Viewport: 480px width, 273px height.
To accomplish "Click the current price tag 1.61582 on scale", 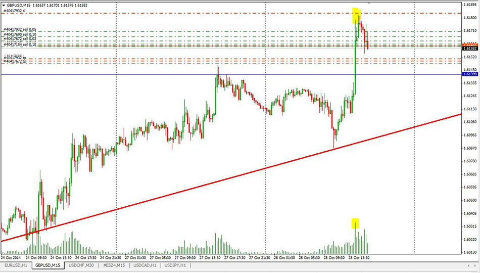I will click(x=470, y=48).
